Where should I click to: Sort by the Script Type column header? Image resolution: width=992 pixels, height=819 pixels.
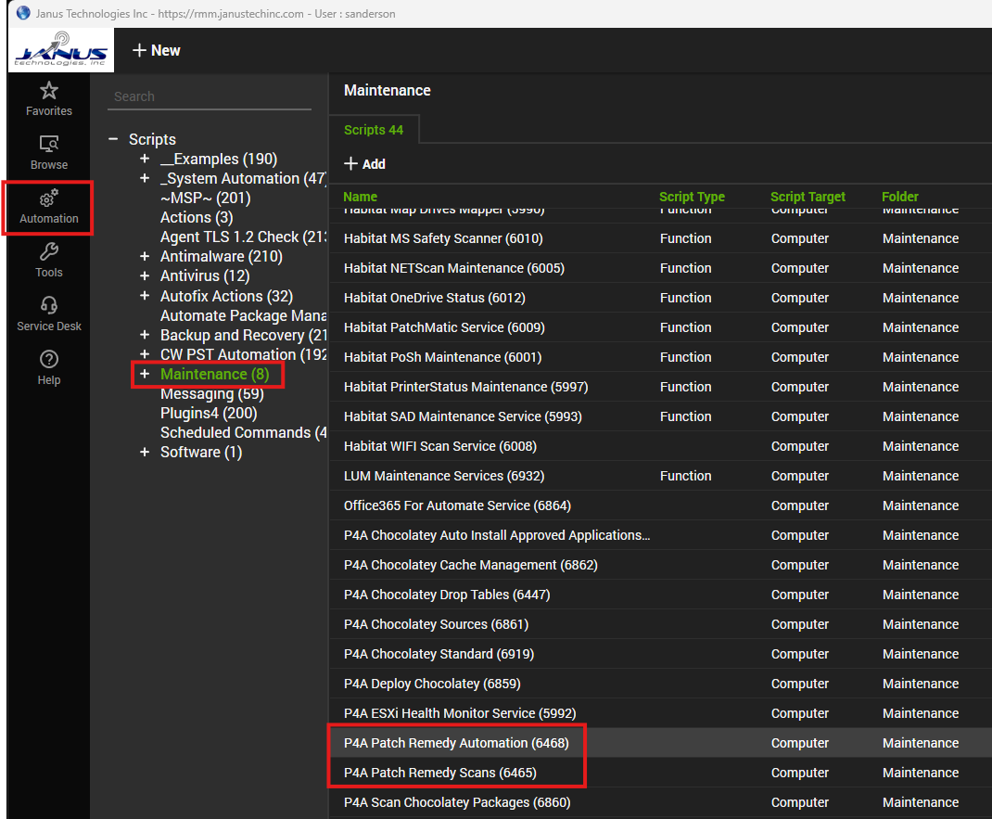[692, 197]
